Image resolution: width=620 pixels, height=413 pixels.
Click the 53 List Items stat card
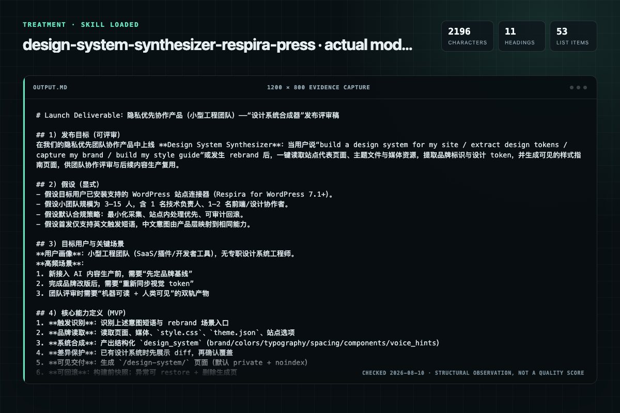coord(573,36)
